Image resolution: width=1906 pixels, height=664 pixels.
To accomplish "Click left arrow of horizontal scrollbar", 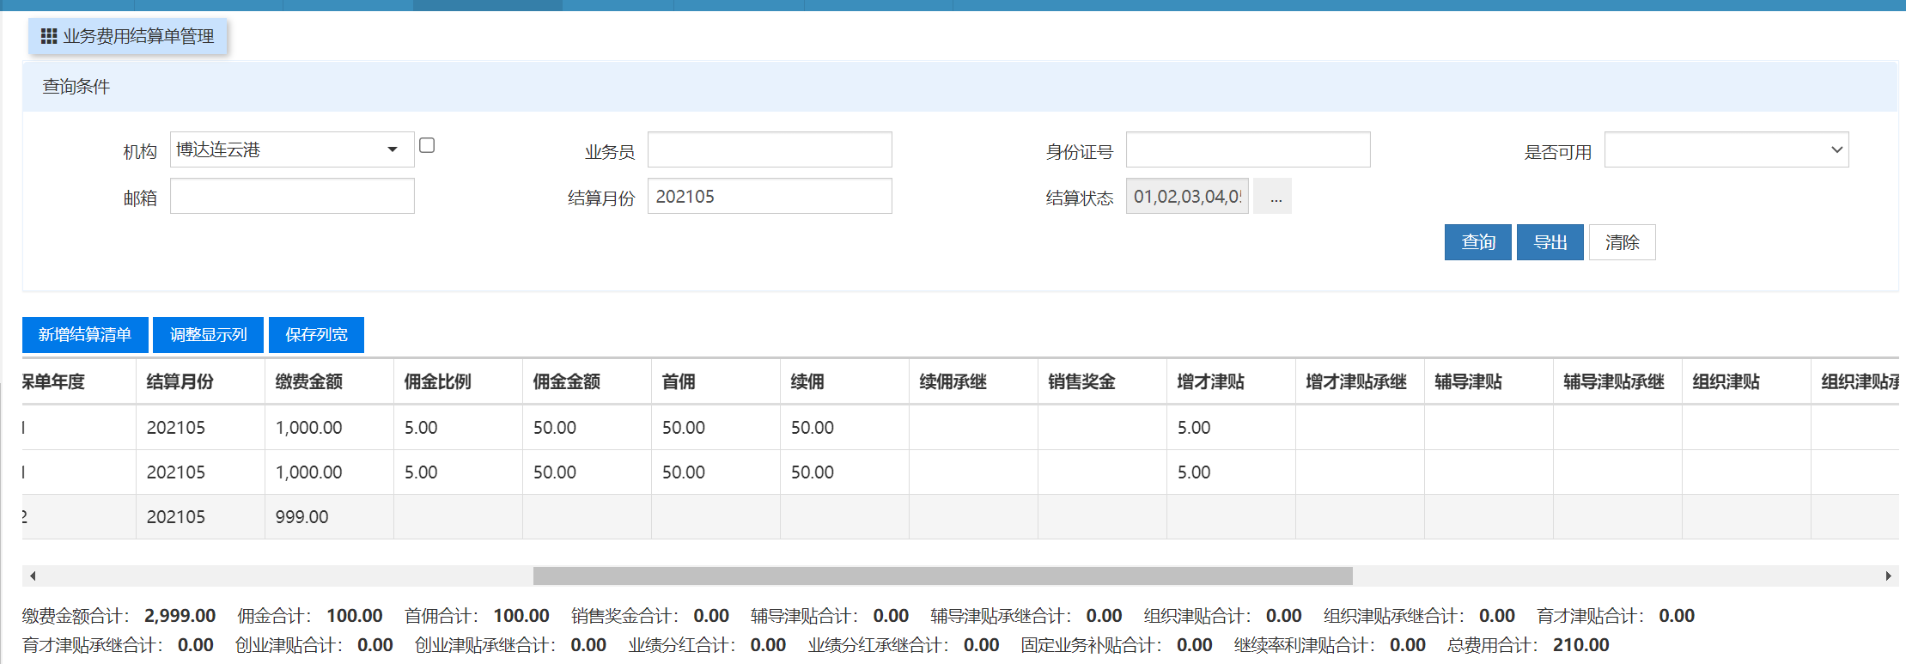I will 33,576.
